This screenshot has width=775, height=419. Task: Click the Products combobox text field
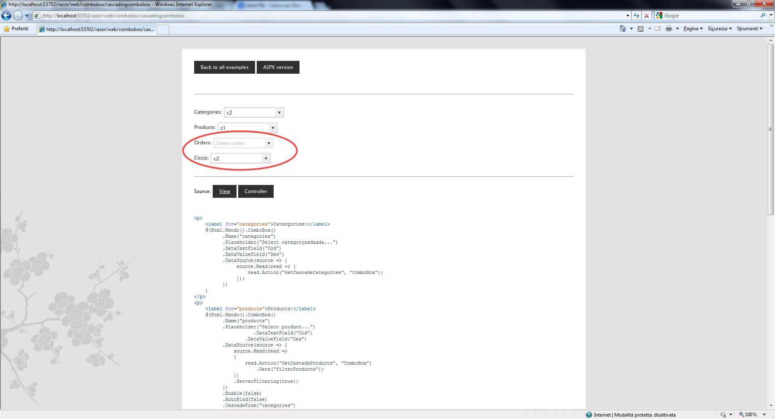(243, 128)
